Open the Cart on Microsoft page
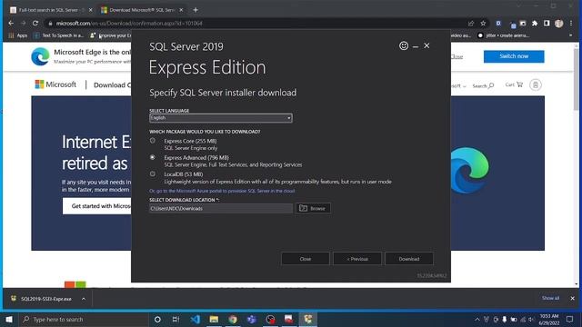Screen dimensions: 582x327 coord(514,84)
